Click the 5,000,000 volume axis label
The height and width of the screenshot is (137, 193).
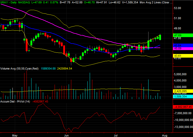180,74
